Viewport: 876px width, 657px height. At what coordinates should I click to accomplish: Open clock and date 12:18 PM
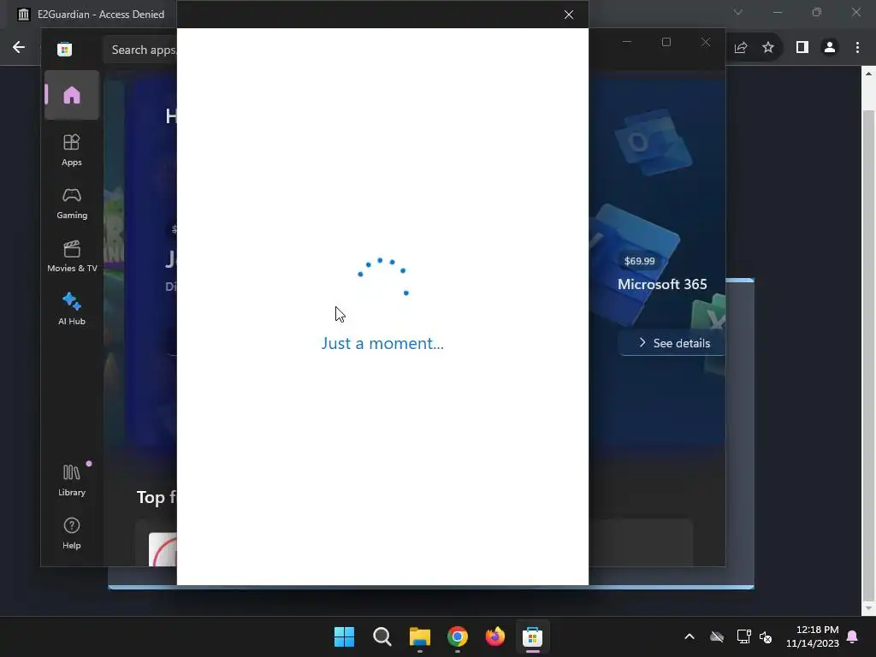tap(813, 636)
